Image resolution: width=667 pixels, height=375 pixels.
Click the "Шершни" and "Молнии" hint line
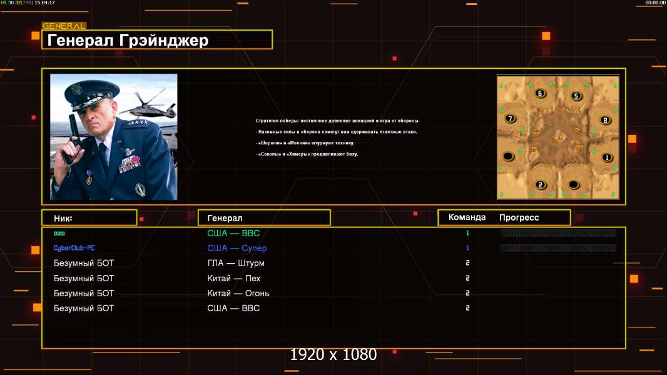tap(305, 142)
